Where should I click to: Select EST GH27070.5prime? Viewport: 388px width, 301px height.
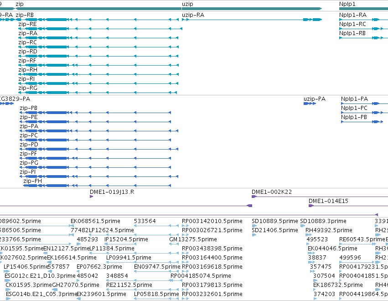point(76,285)
